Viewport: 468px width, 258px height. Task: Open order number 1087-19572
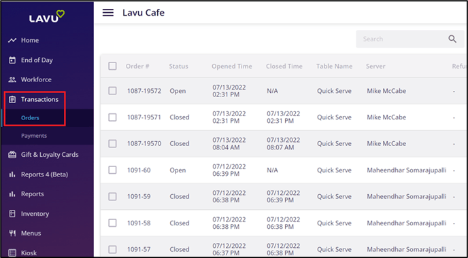(144, 91)
